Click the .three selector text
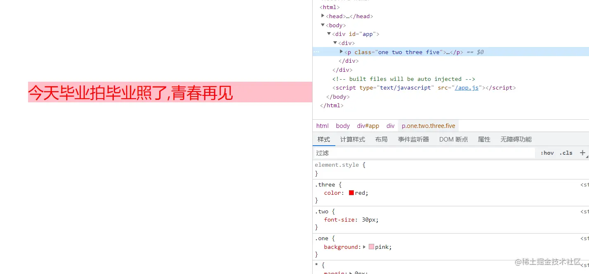The height and width of the screenshot is (274, 589). coord(325,184)
